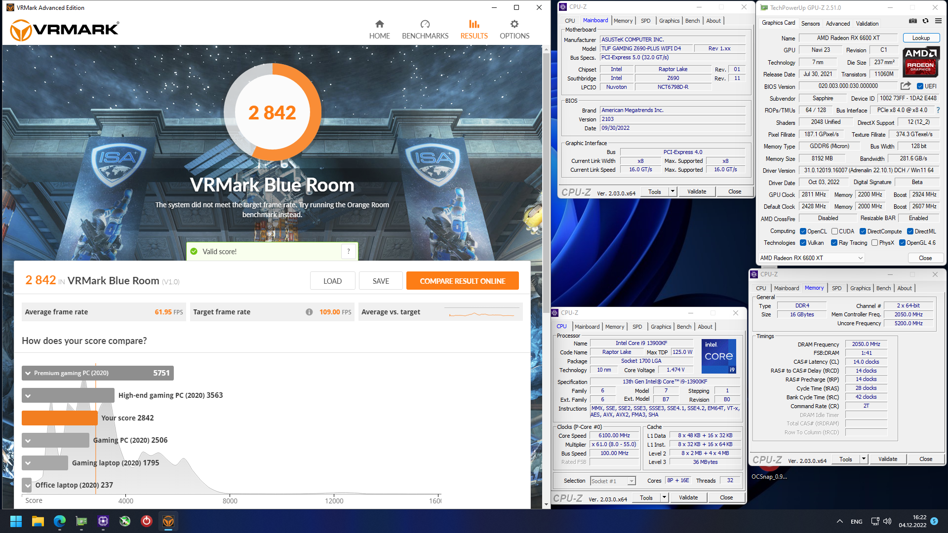Open VRMark BENCHMARKS icon
Image resolution: width=948 pixels, height=533 pixels.
[425, 24]
